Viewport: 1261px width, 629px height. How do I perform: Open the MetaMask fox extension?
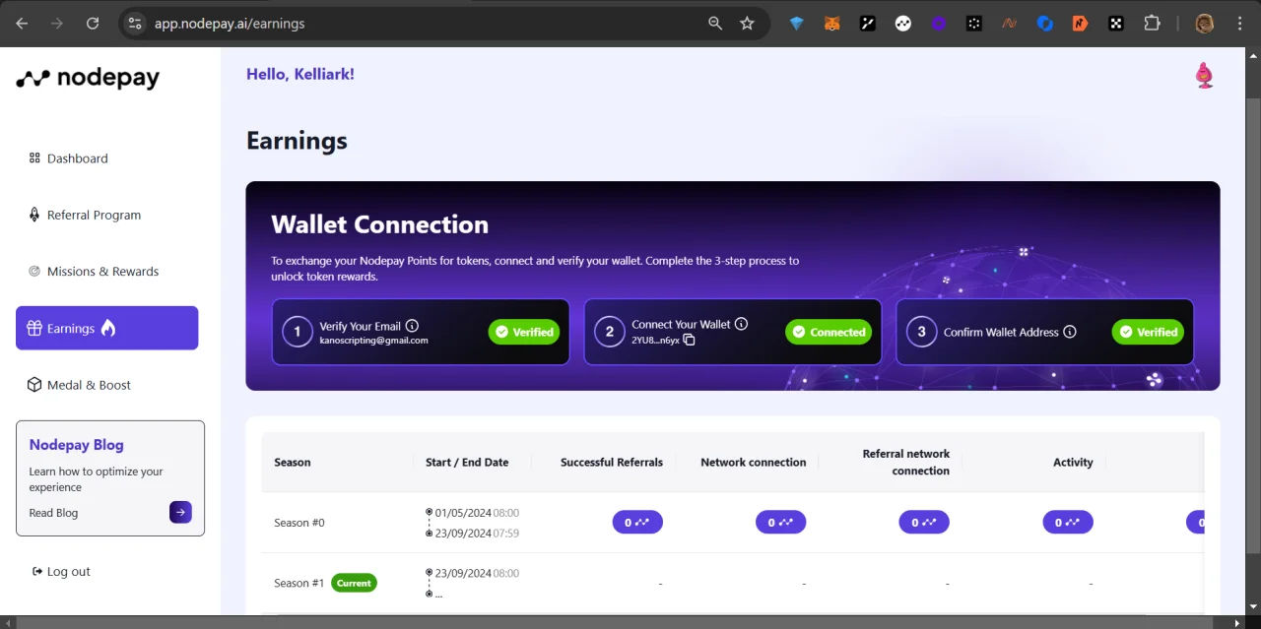(831, 24)
